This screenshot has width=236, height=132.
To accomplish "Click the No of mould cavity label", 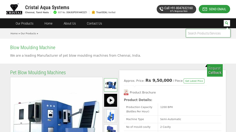I will coord(138,127).
